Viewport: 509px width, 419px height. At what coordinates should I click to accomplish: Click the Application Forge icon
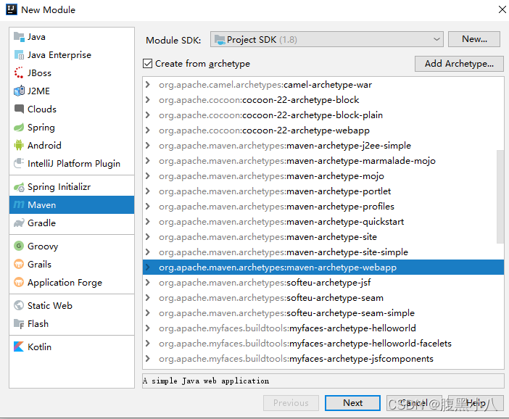[x=19, y=283]
